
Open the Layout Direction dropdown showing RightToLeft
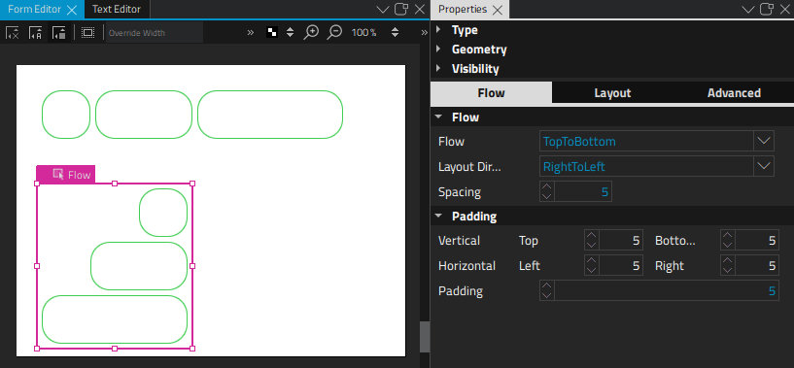point(764,166)
